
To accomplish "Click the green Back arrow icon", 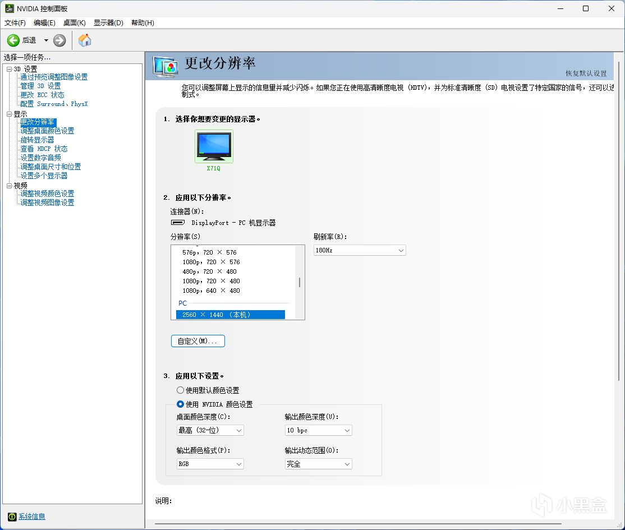I will (x=13, y=40).
